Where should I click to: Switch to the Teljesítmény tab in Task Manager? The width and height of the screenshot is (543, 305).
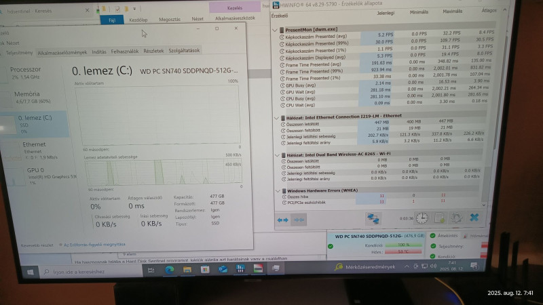[19, 53]
